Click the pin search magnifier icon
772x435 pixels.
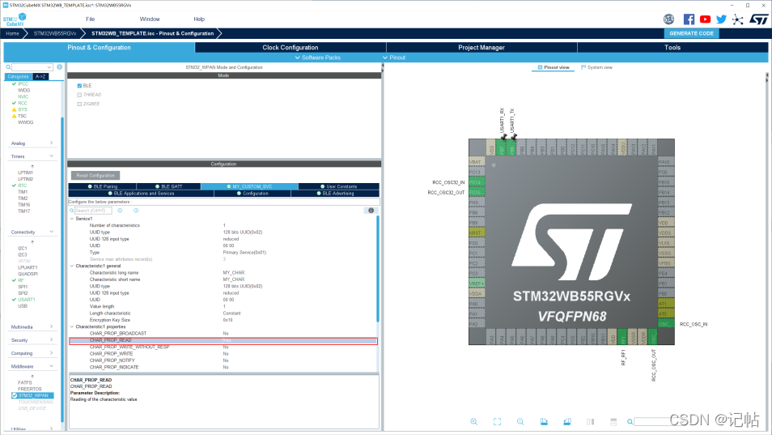[630, 422]
